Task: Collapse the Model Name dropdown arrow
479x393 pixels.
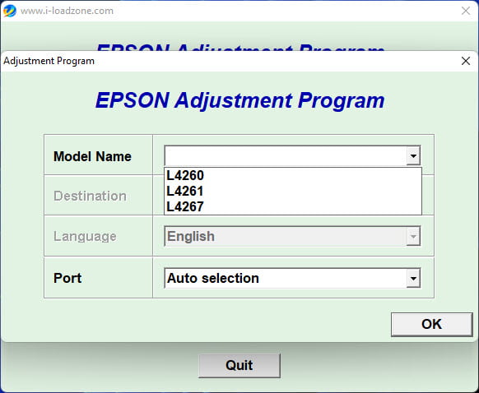Action: [413, 156]
